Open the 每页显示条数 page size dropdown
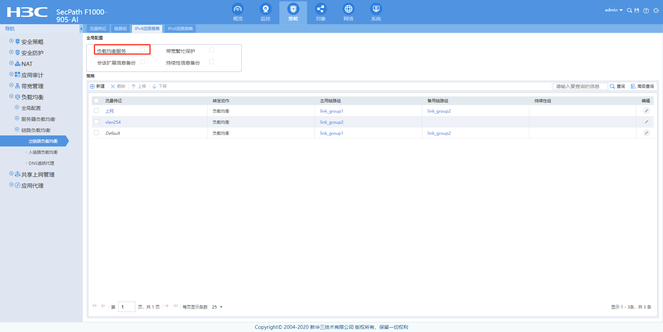Image resolution: width=663 pixels, height=332 pixels. (x=217, y=307)
